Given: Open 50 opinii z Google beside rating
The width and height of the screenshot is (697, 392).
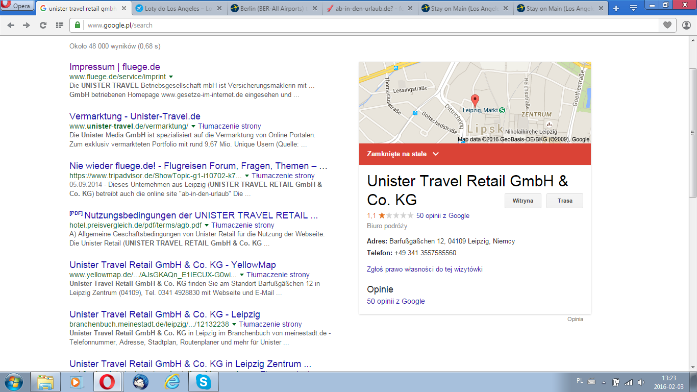Looking at the screenshot, I should (443, 215).
